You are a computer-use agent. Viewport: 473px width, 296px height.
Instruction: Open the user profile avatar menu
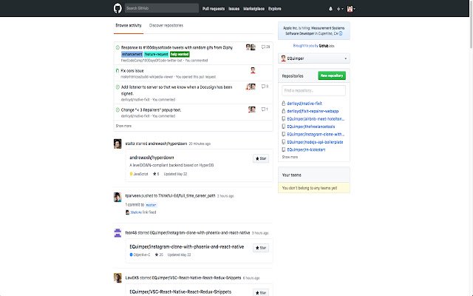pyautogui.click(x=351, y=9)
